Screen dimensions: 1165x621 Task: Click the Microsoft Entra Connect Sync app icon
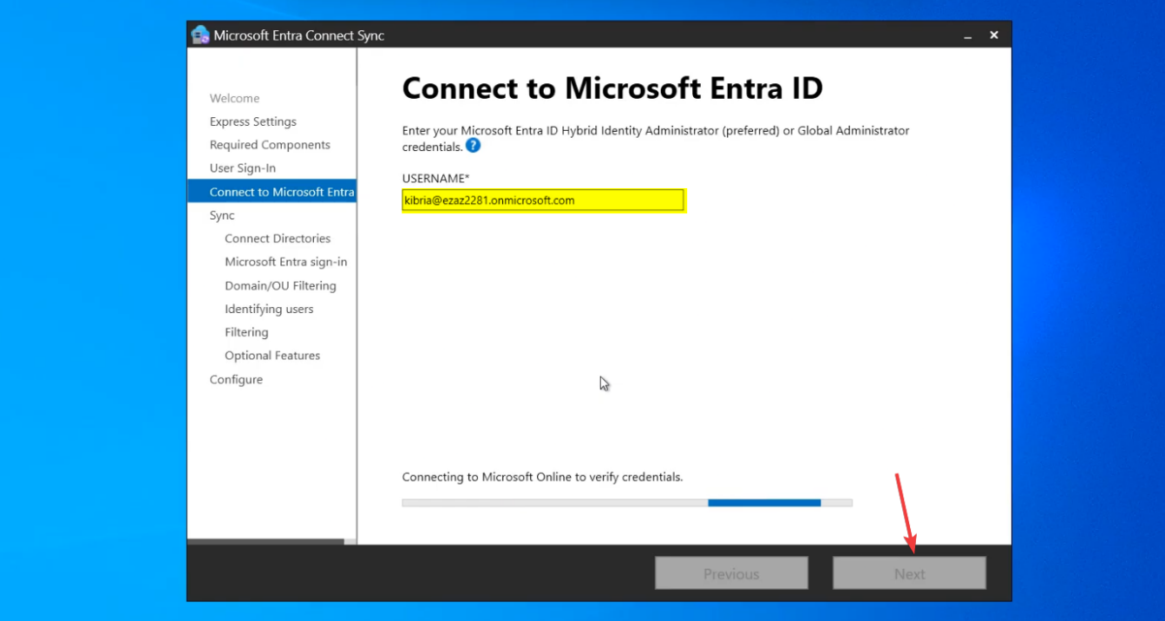200,36
